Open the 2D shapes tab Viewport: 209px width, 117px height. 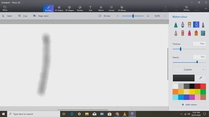click(59, 8)
